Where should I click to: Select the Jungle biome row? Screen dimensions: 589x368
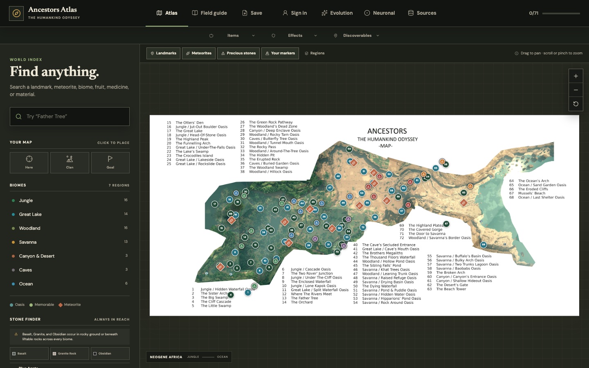pos(70,200)
